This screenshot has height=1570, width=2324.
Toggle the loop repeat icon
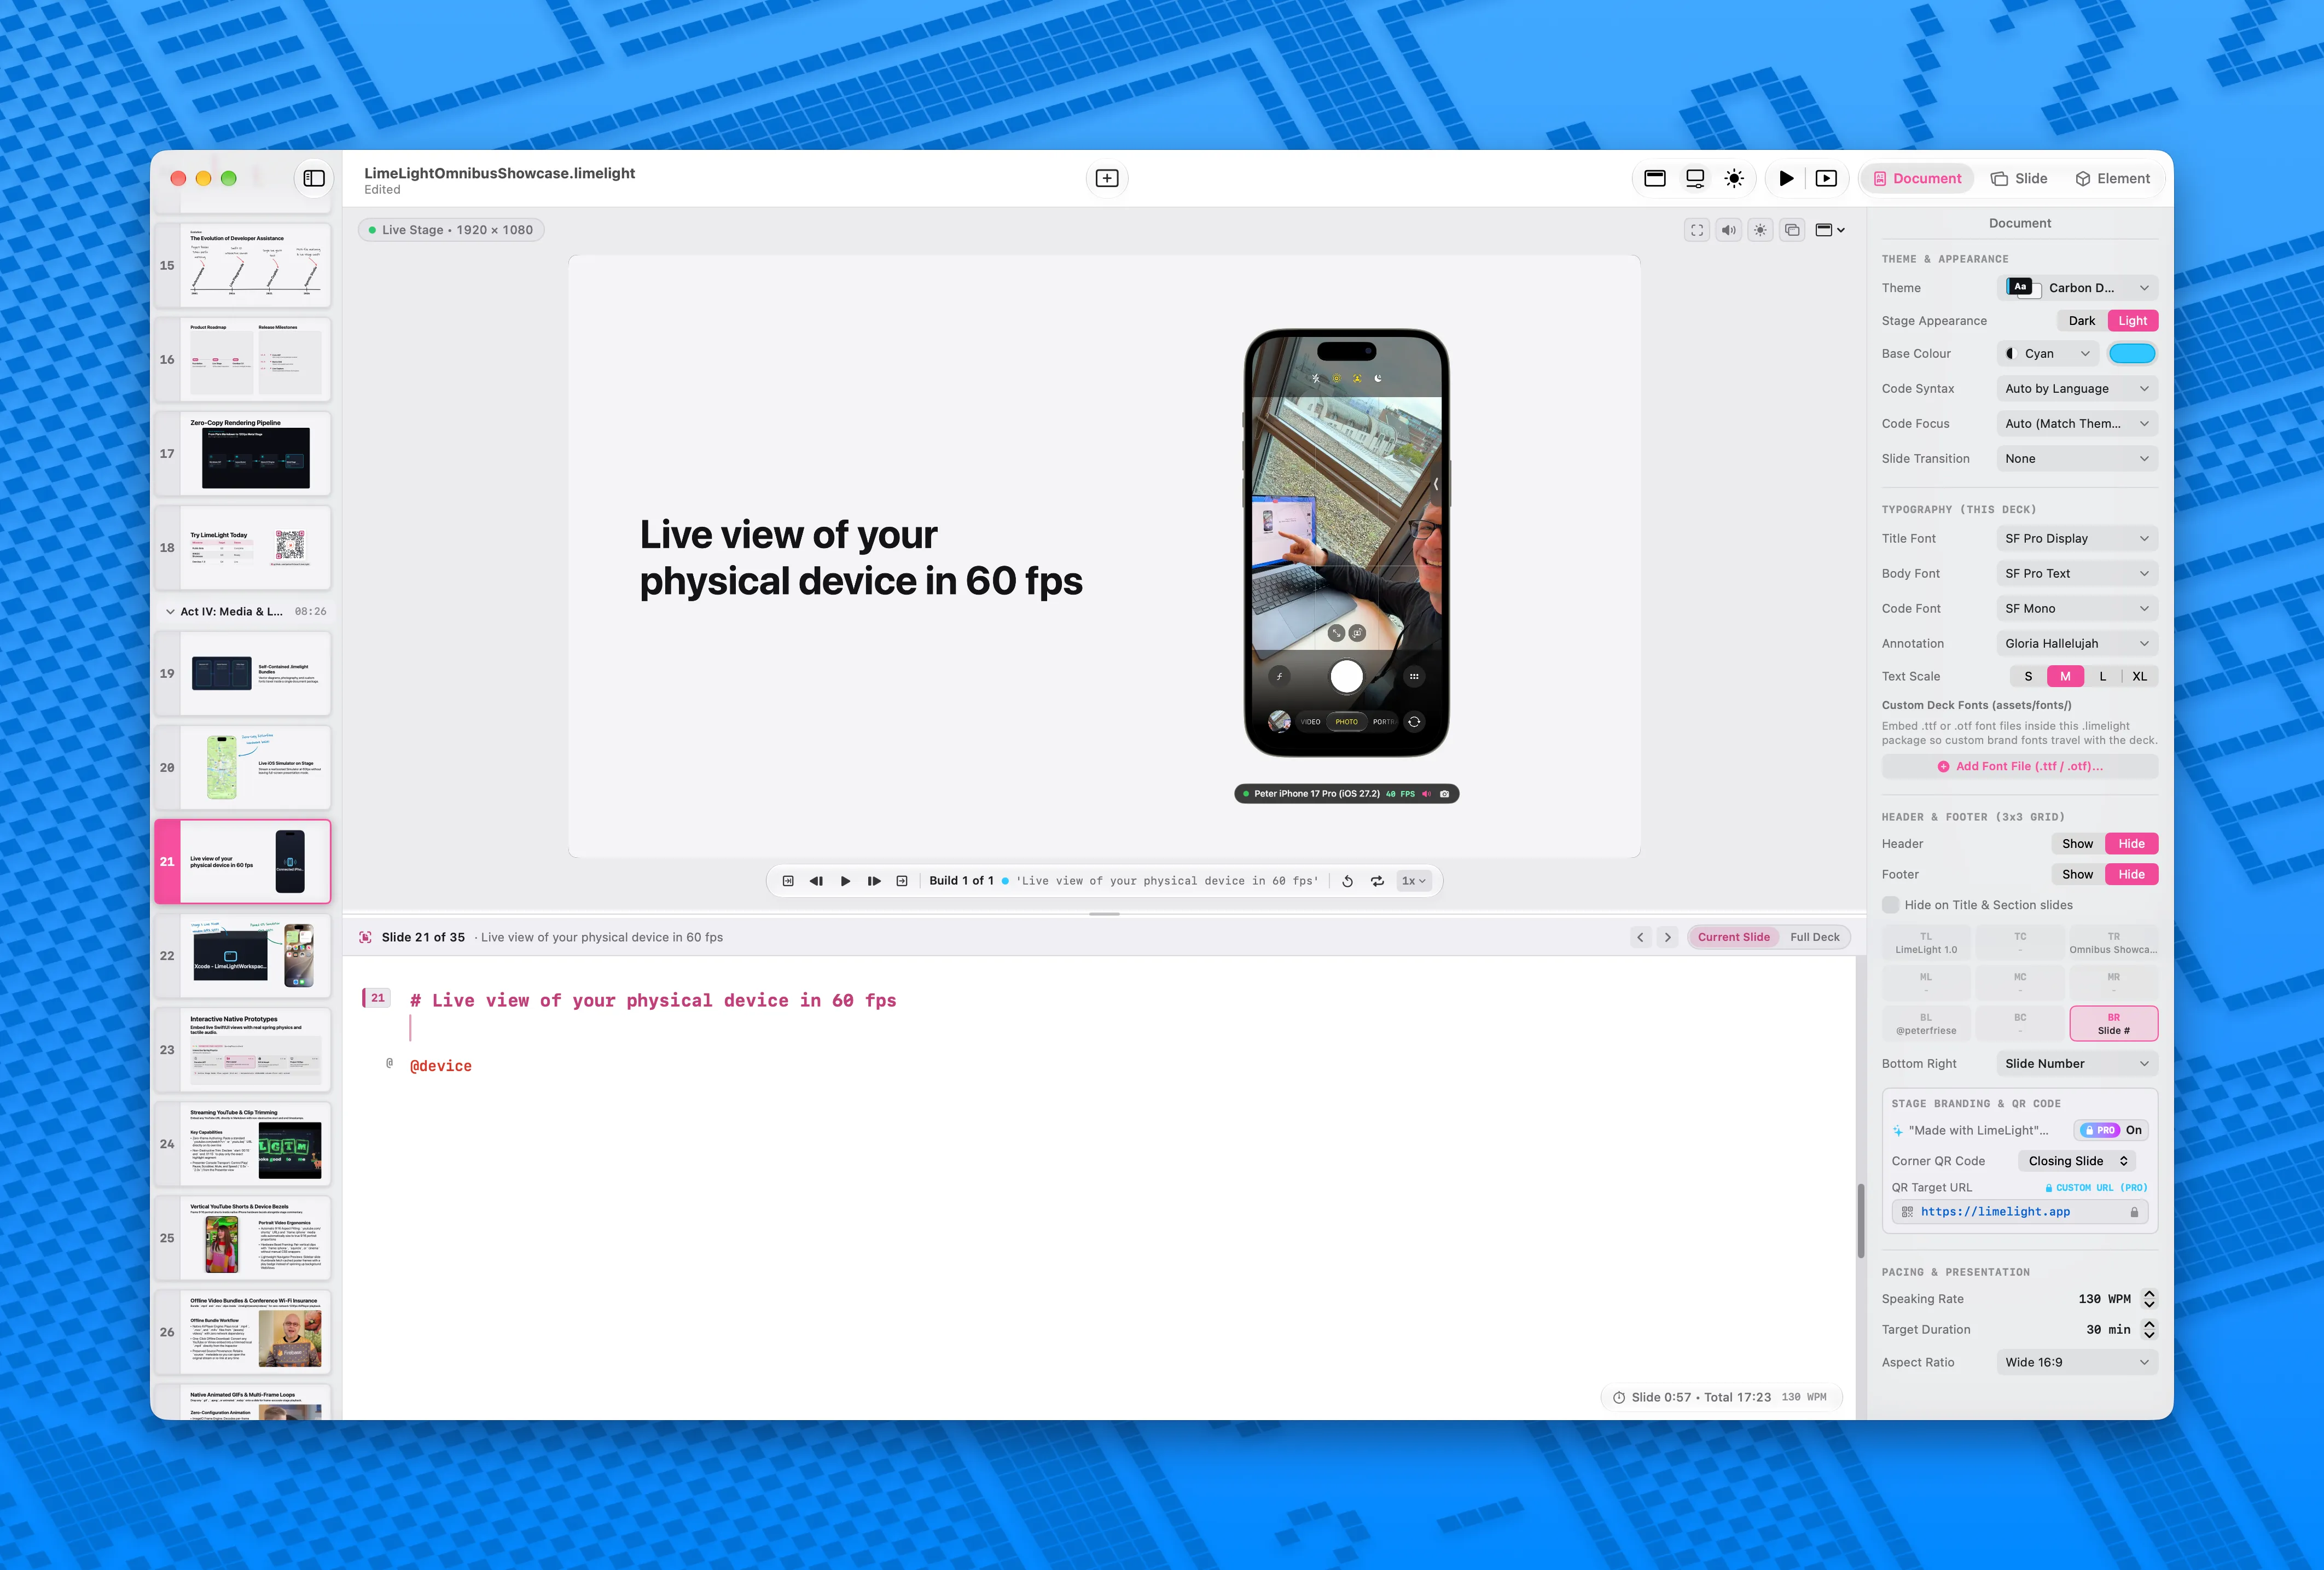[x=1377, y=881]
